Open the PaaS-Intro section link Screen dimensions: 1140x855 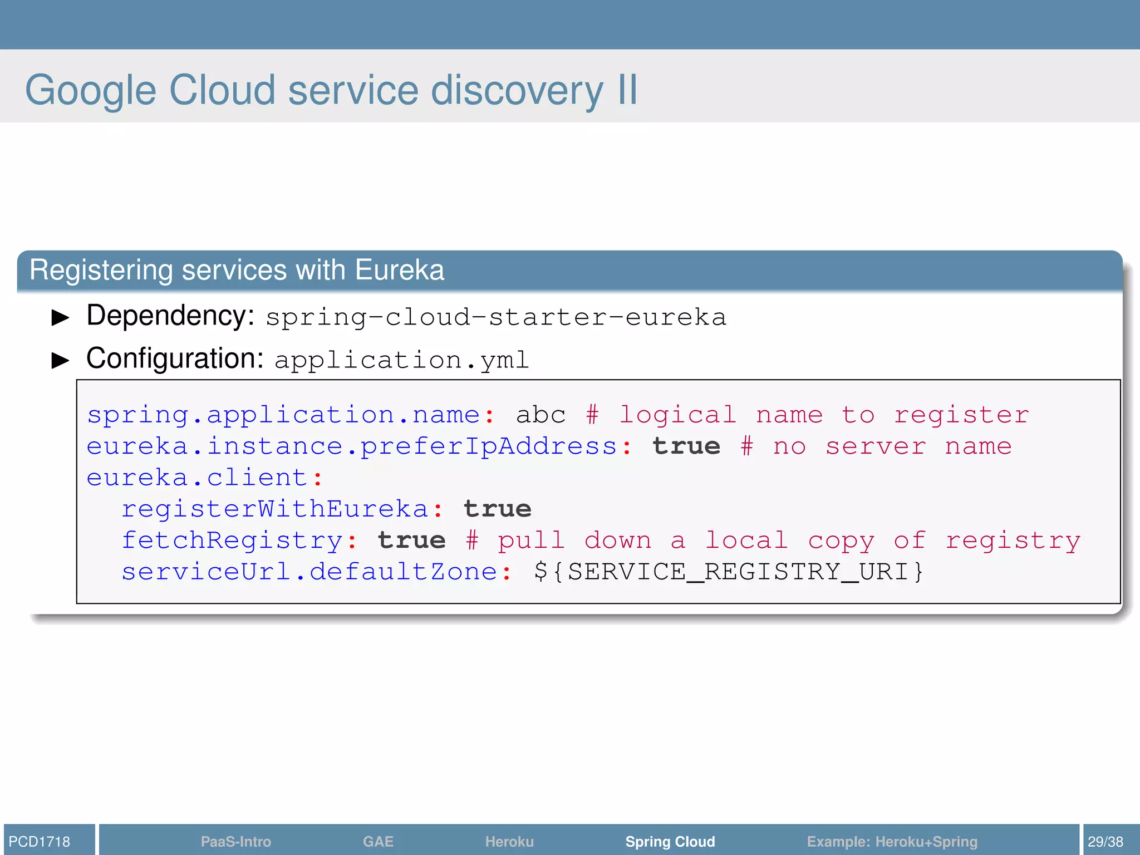[x=235, y=841]
